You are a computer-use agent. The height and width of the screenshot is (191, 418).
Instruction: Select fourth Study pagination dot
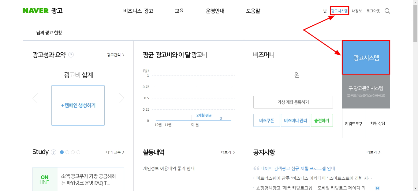pyautogui.click(x=78, y=152)
